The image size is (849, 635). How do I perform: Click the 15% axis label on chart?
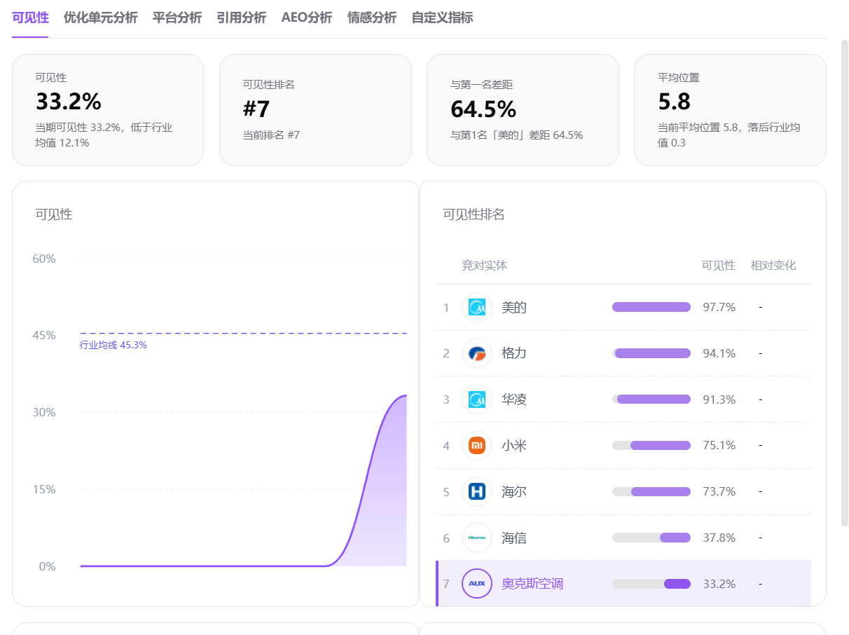(44, 489)
